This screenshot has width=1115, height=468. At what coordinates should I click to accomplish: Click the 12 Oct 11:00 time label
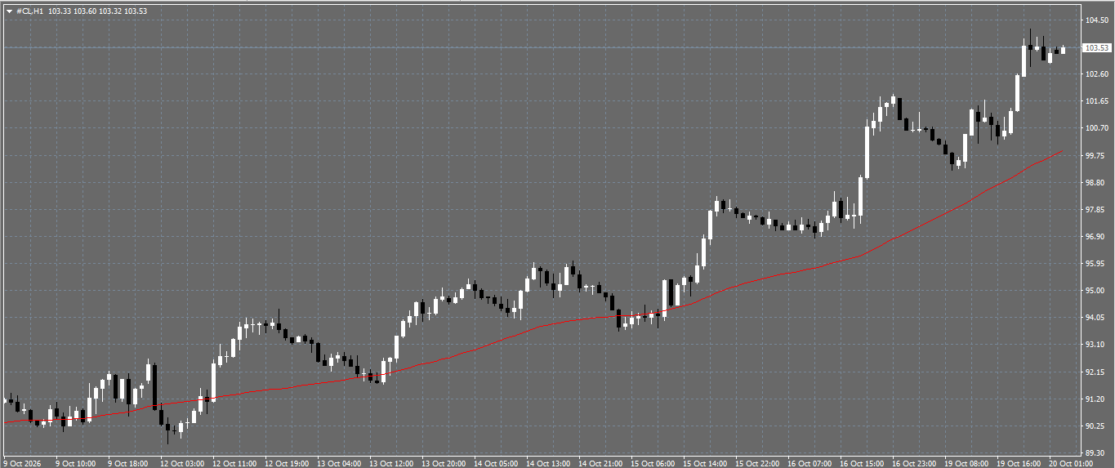tap(236, 463)
